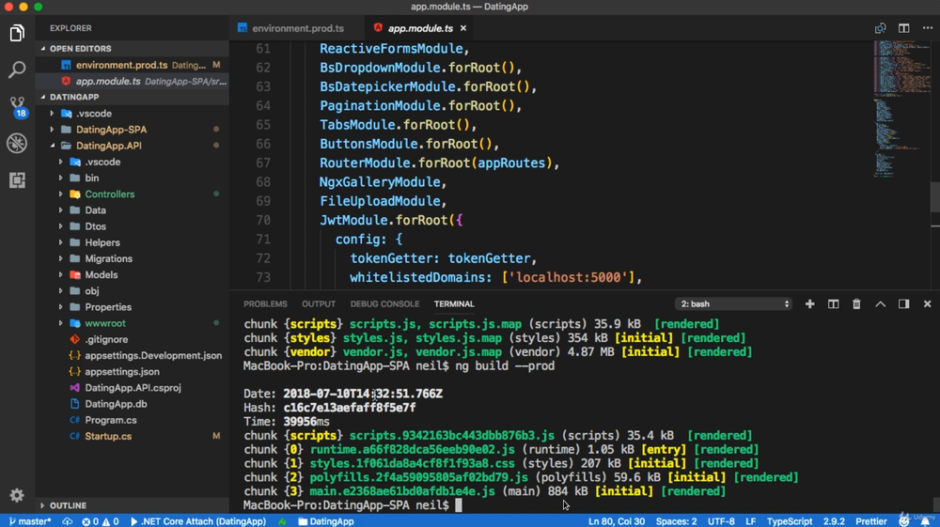Open appsettings.json file
The image size is (940, 527).
pos(132,371)
